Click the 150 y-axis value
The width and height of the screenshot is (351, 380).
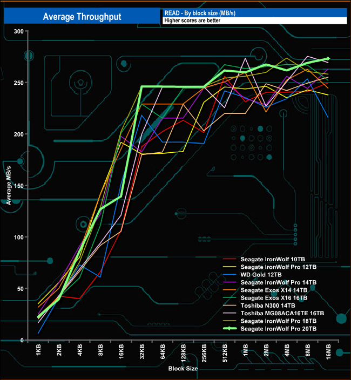pos(19,186)
